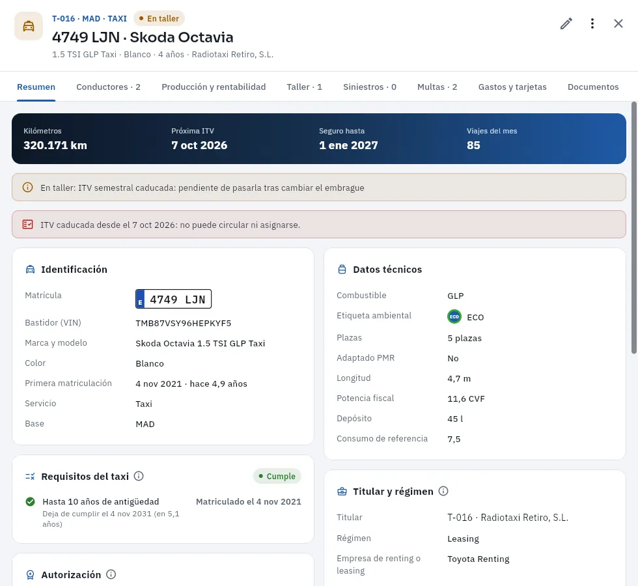Open the Siniestros · 0 tab
638x586 pixels.
click(x=370, y=87)
